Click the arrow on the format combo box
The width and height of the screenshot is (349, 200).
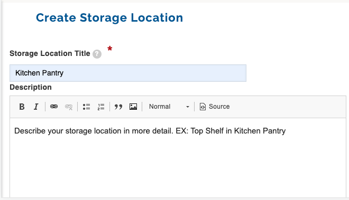pos(188,107)
